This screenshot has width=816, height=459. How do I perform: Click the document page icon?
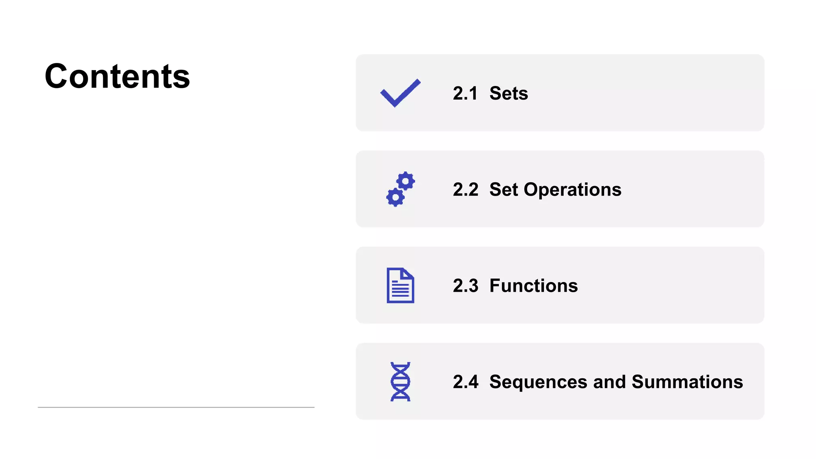tap(400, 285)
